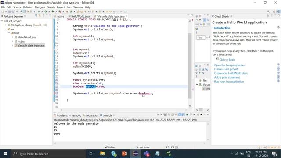
Task: Click the New Java Class icon
Action: pos(71,11)
